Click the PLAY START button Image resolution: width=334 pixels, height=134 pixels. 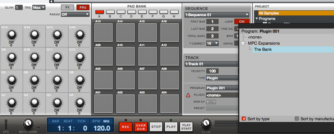(x=186, y=127)
